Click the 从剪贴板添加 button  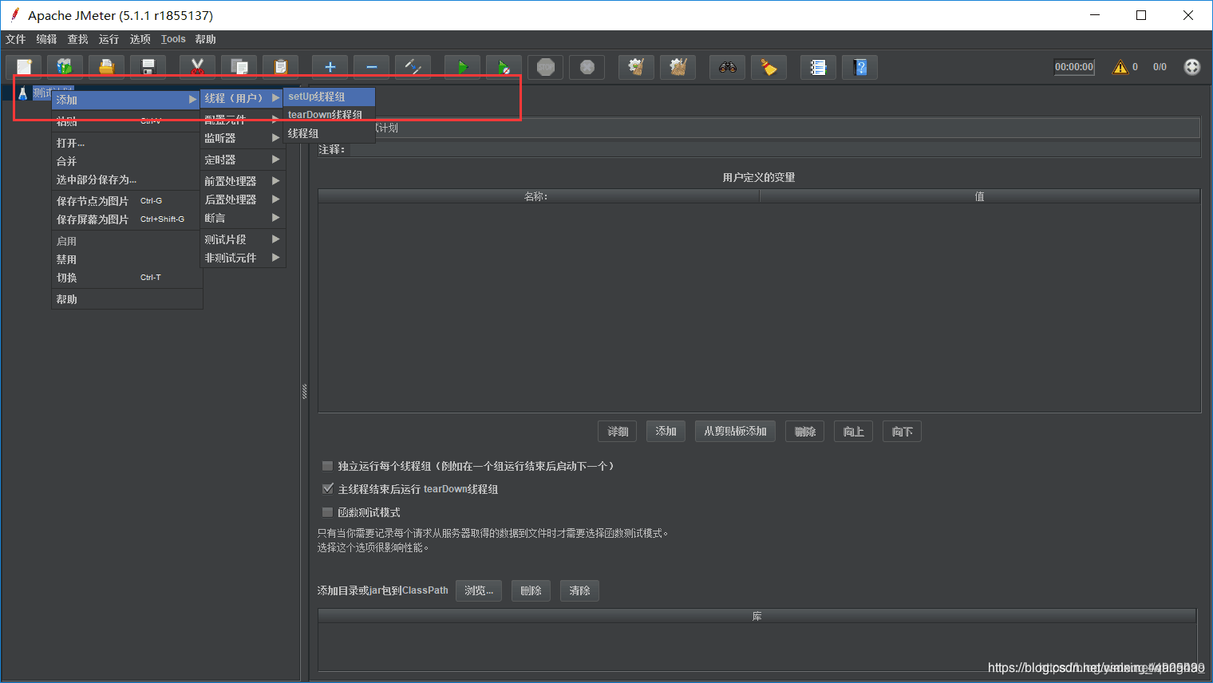tap(735, 432)
